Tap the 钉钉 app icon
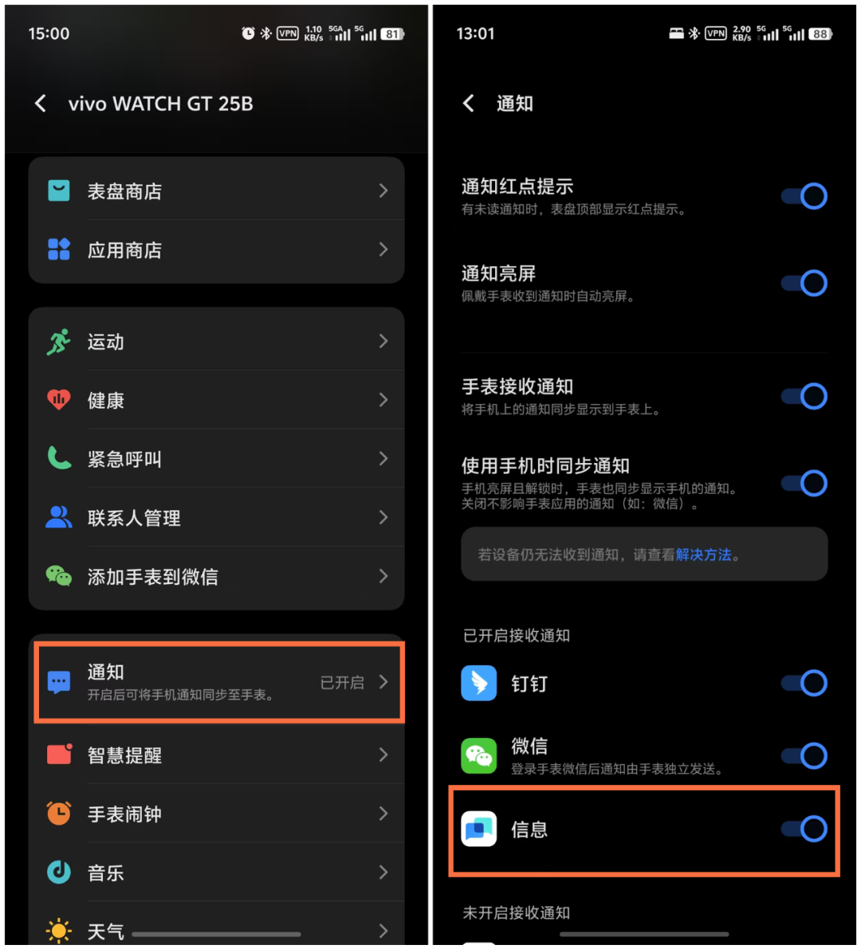Screen dimensions: 861x949 pos(478,684)
